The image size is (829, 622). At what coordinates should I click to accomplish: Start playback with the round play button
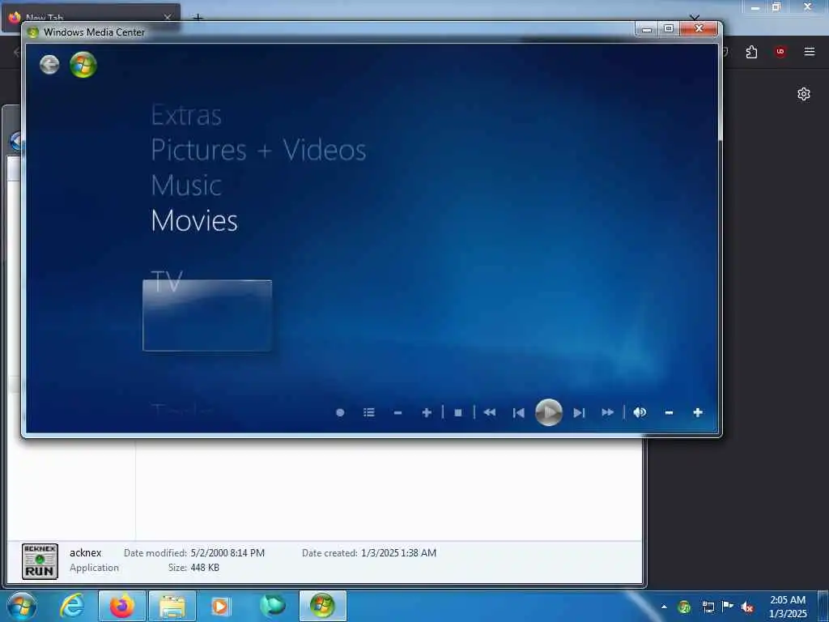click(549, 412)
